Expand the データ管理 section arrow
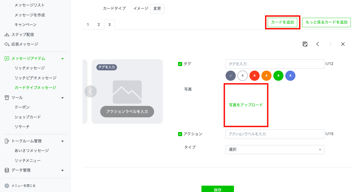Viewport: 363px width, 192px height. [62, 170]
